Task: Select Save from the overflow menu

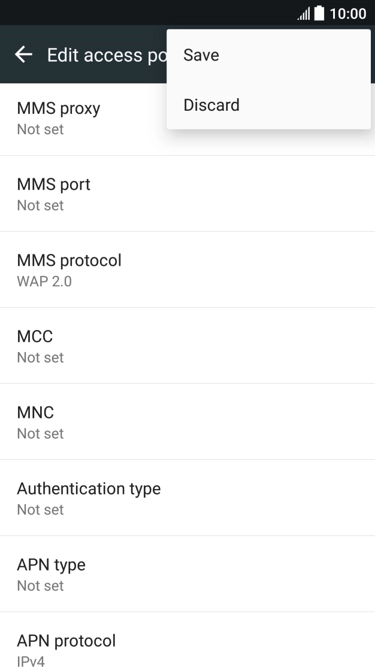Action: (x=201, y=55)
